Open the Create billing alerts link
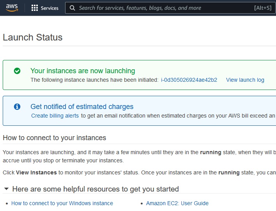 55,116
